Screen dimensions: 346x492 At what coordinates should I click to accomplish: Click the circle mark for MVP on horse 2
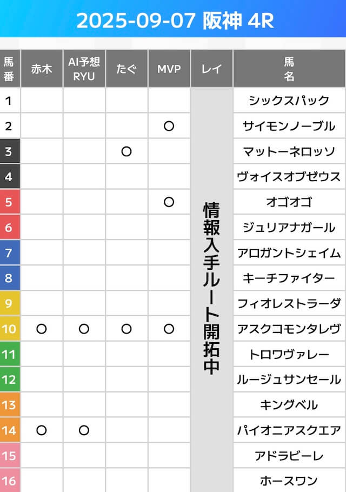169,126
